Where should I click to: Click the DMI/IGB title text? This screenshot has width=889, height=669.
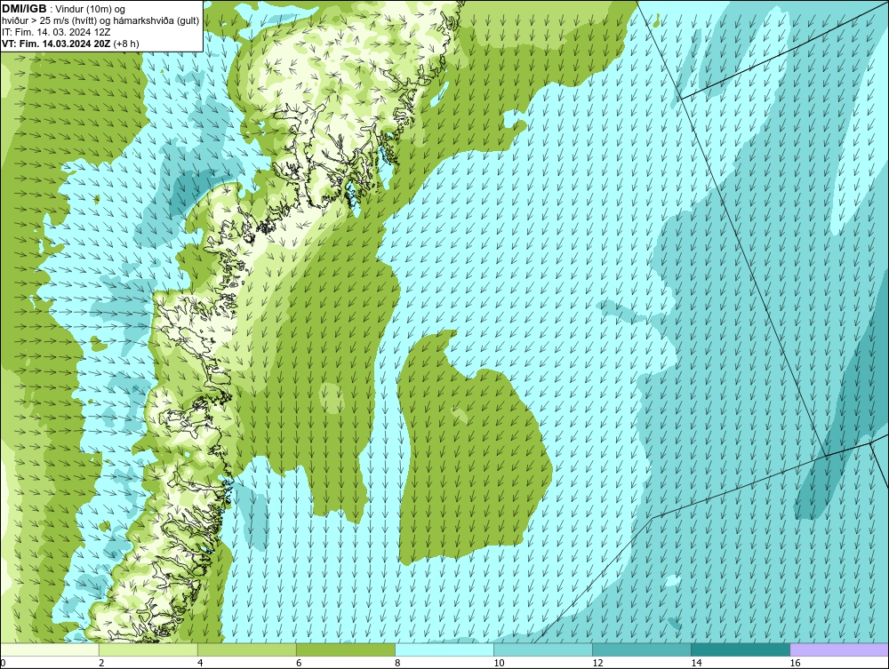point(24,9)
